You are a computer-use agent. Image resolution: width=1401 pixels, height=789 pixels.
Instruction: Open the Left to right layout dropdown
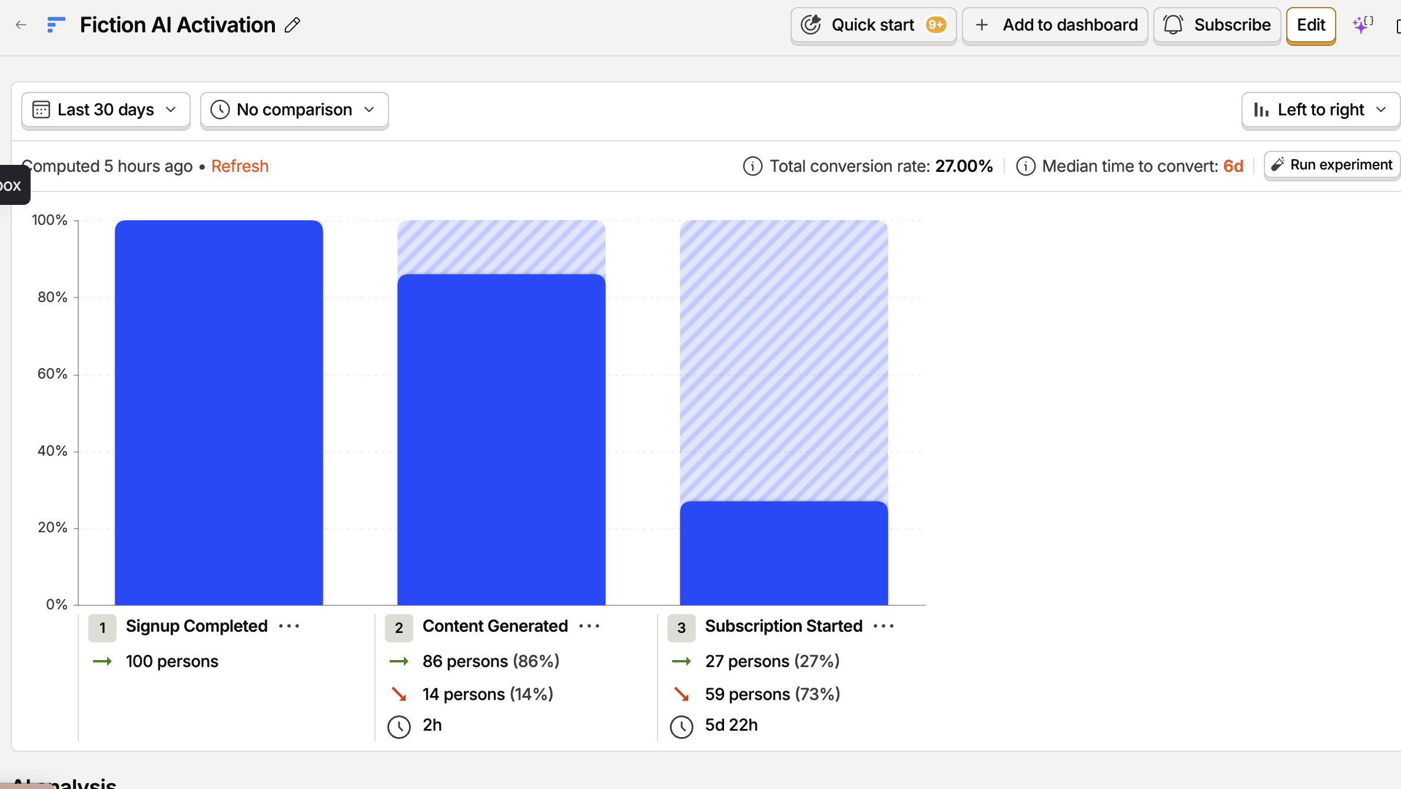[1320, 110]
